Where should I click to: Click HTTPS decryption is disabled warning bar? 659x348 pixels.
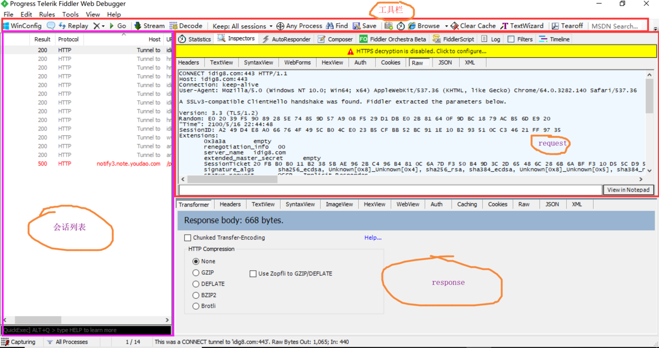(x=416, y=51)
